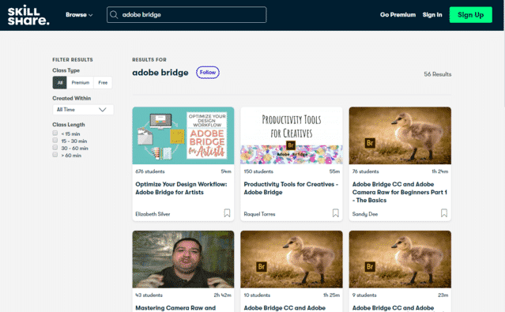This screenshot has width=505, height=312.
Task: Check the 30 - 60 min filter
Action: (x=55, y=148)
